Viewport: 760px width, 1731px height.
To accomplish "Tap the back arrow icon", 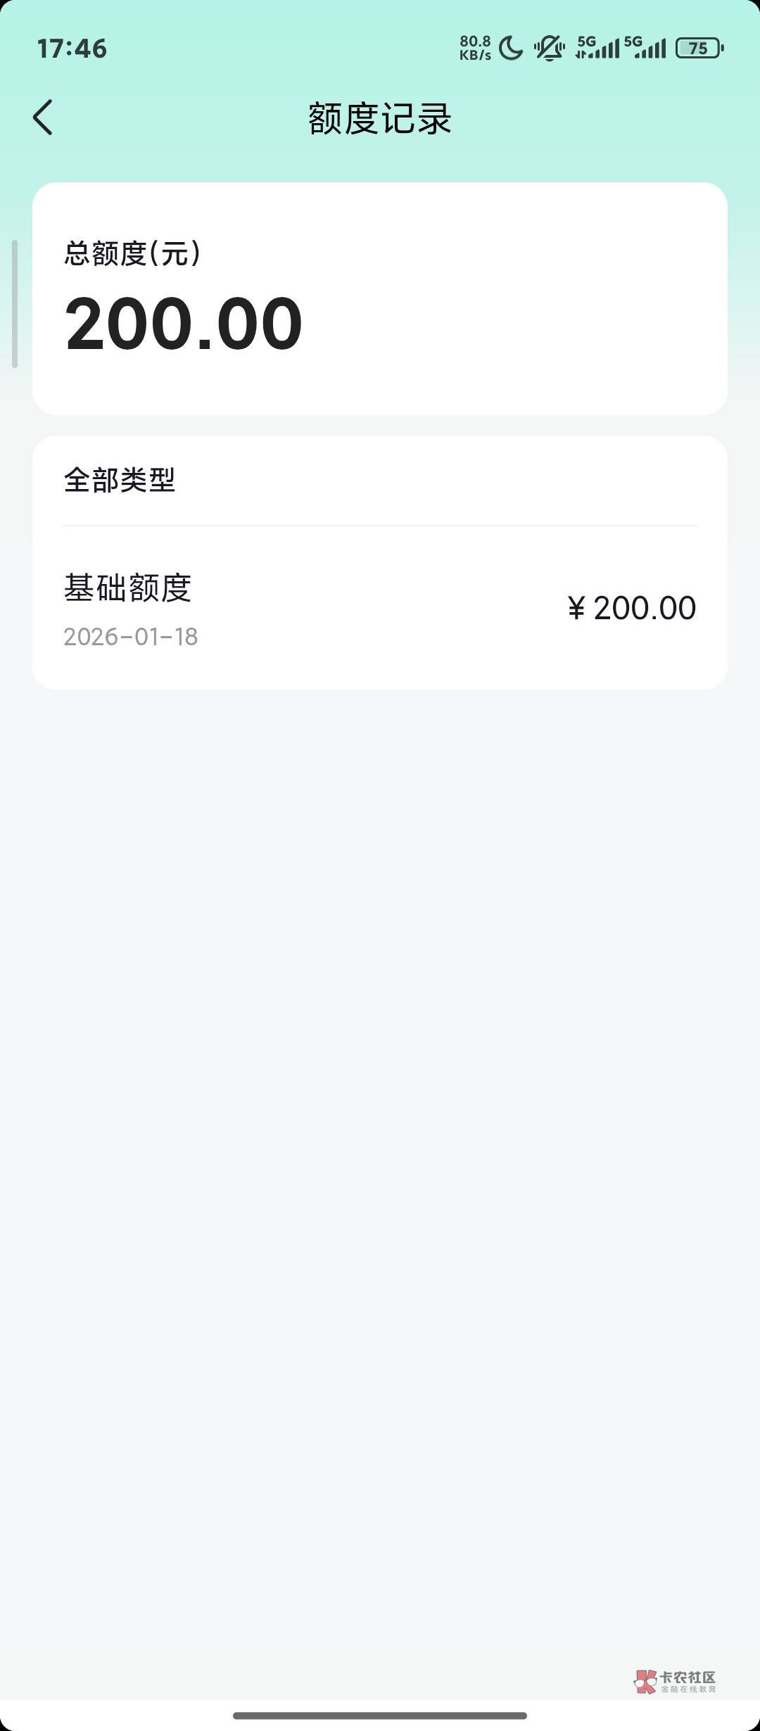I will pyautogui.click(x=43, y=117).
